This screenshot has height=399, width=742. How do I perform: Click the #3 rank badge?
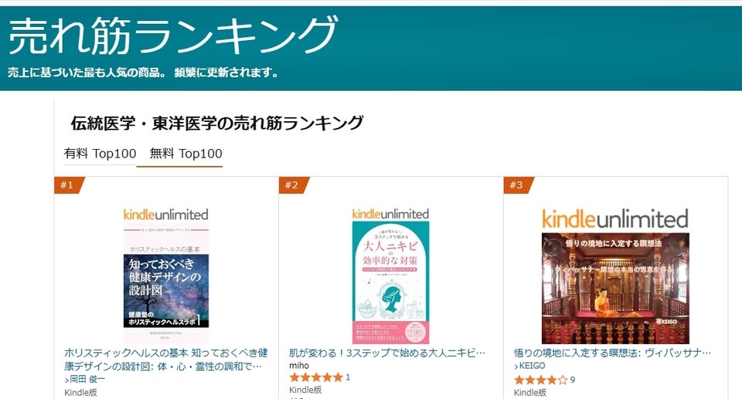click(518, 185)
